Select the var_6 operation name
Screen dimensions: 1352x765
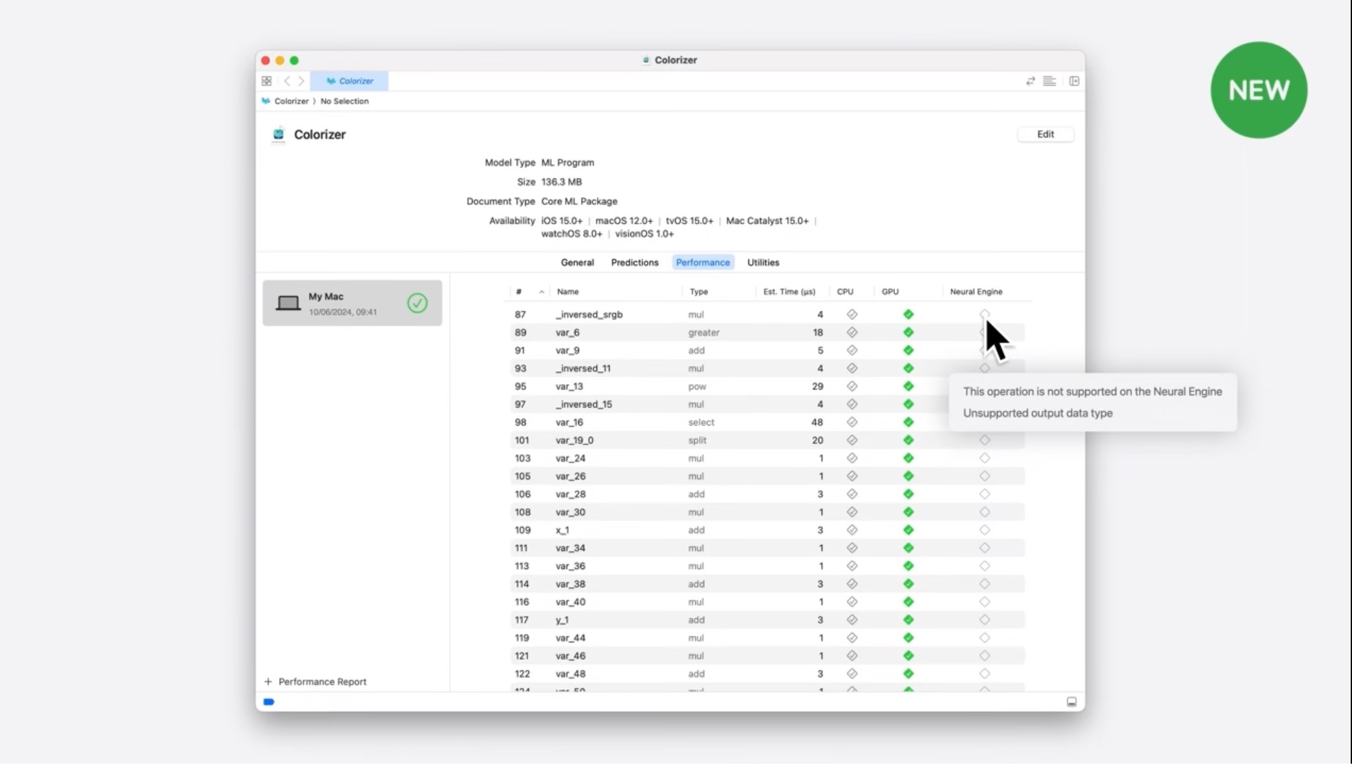pos(567,332)
